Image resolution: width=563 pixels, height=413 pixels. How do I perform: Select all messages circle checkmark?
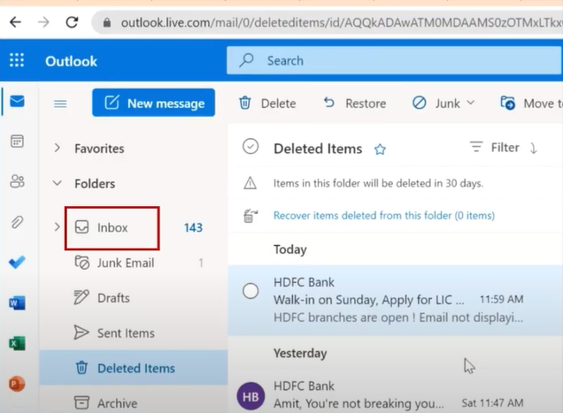[251, 147]
